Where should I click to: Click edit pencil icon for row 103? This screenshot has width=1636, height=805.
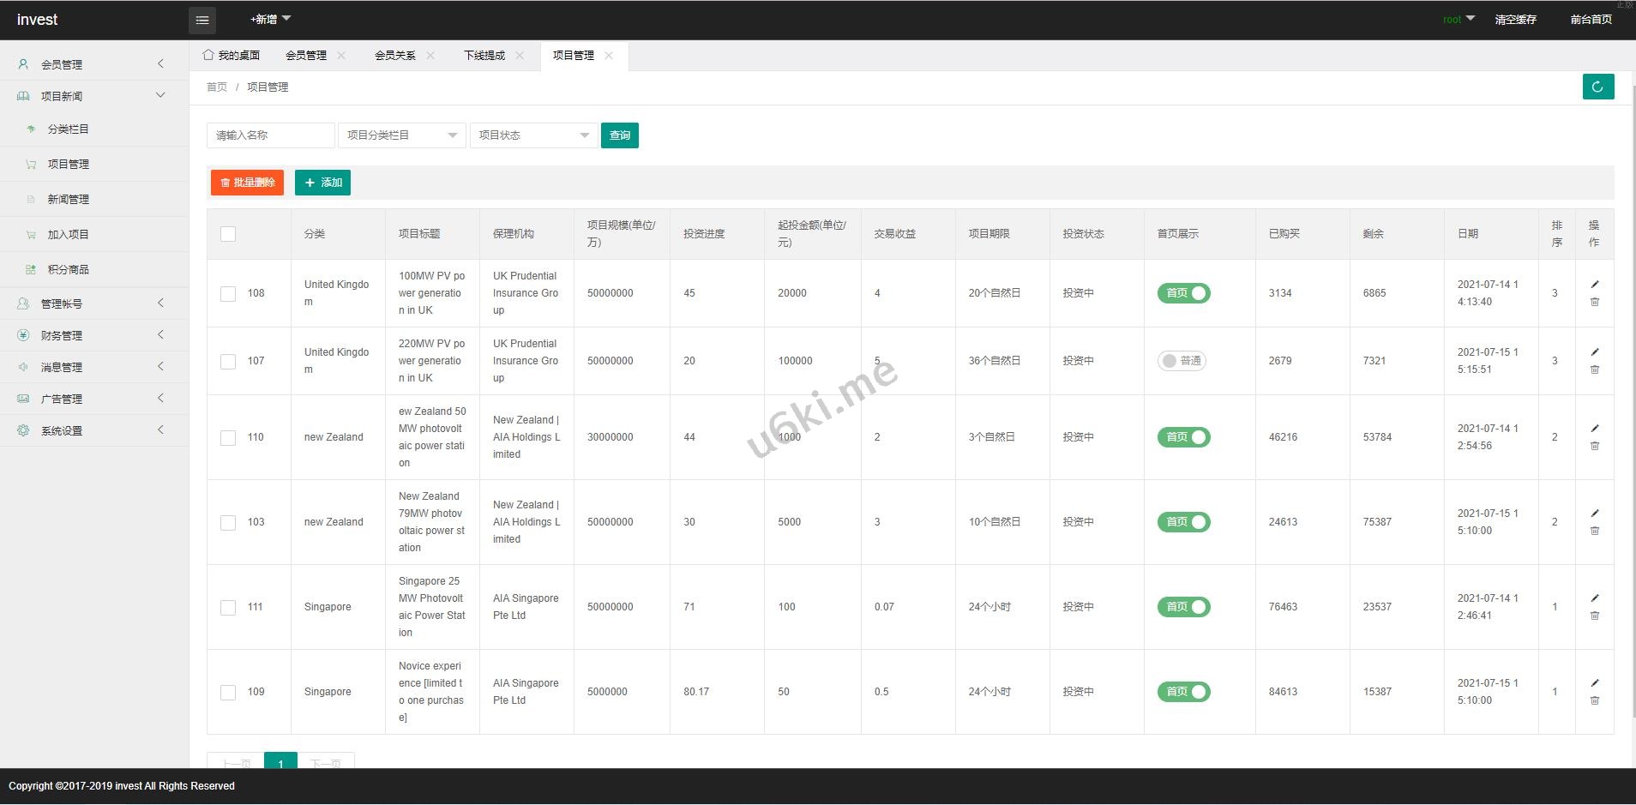pyautogui.click(x=1595, y=513)
